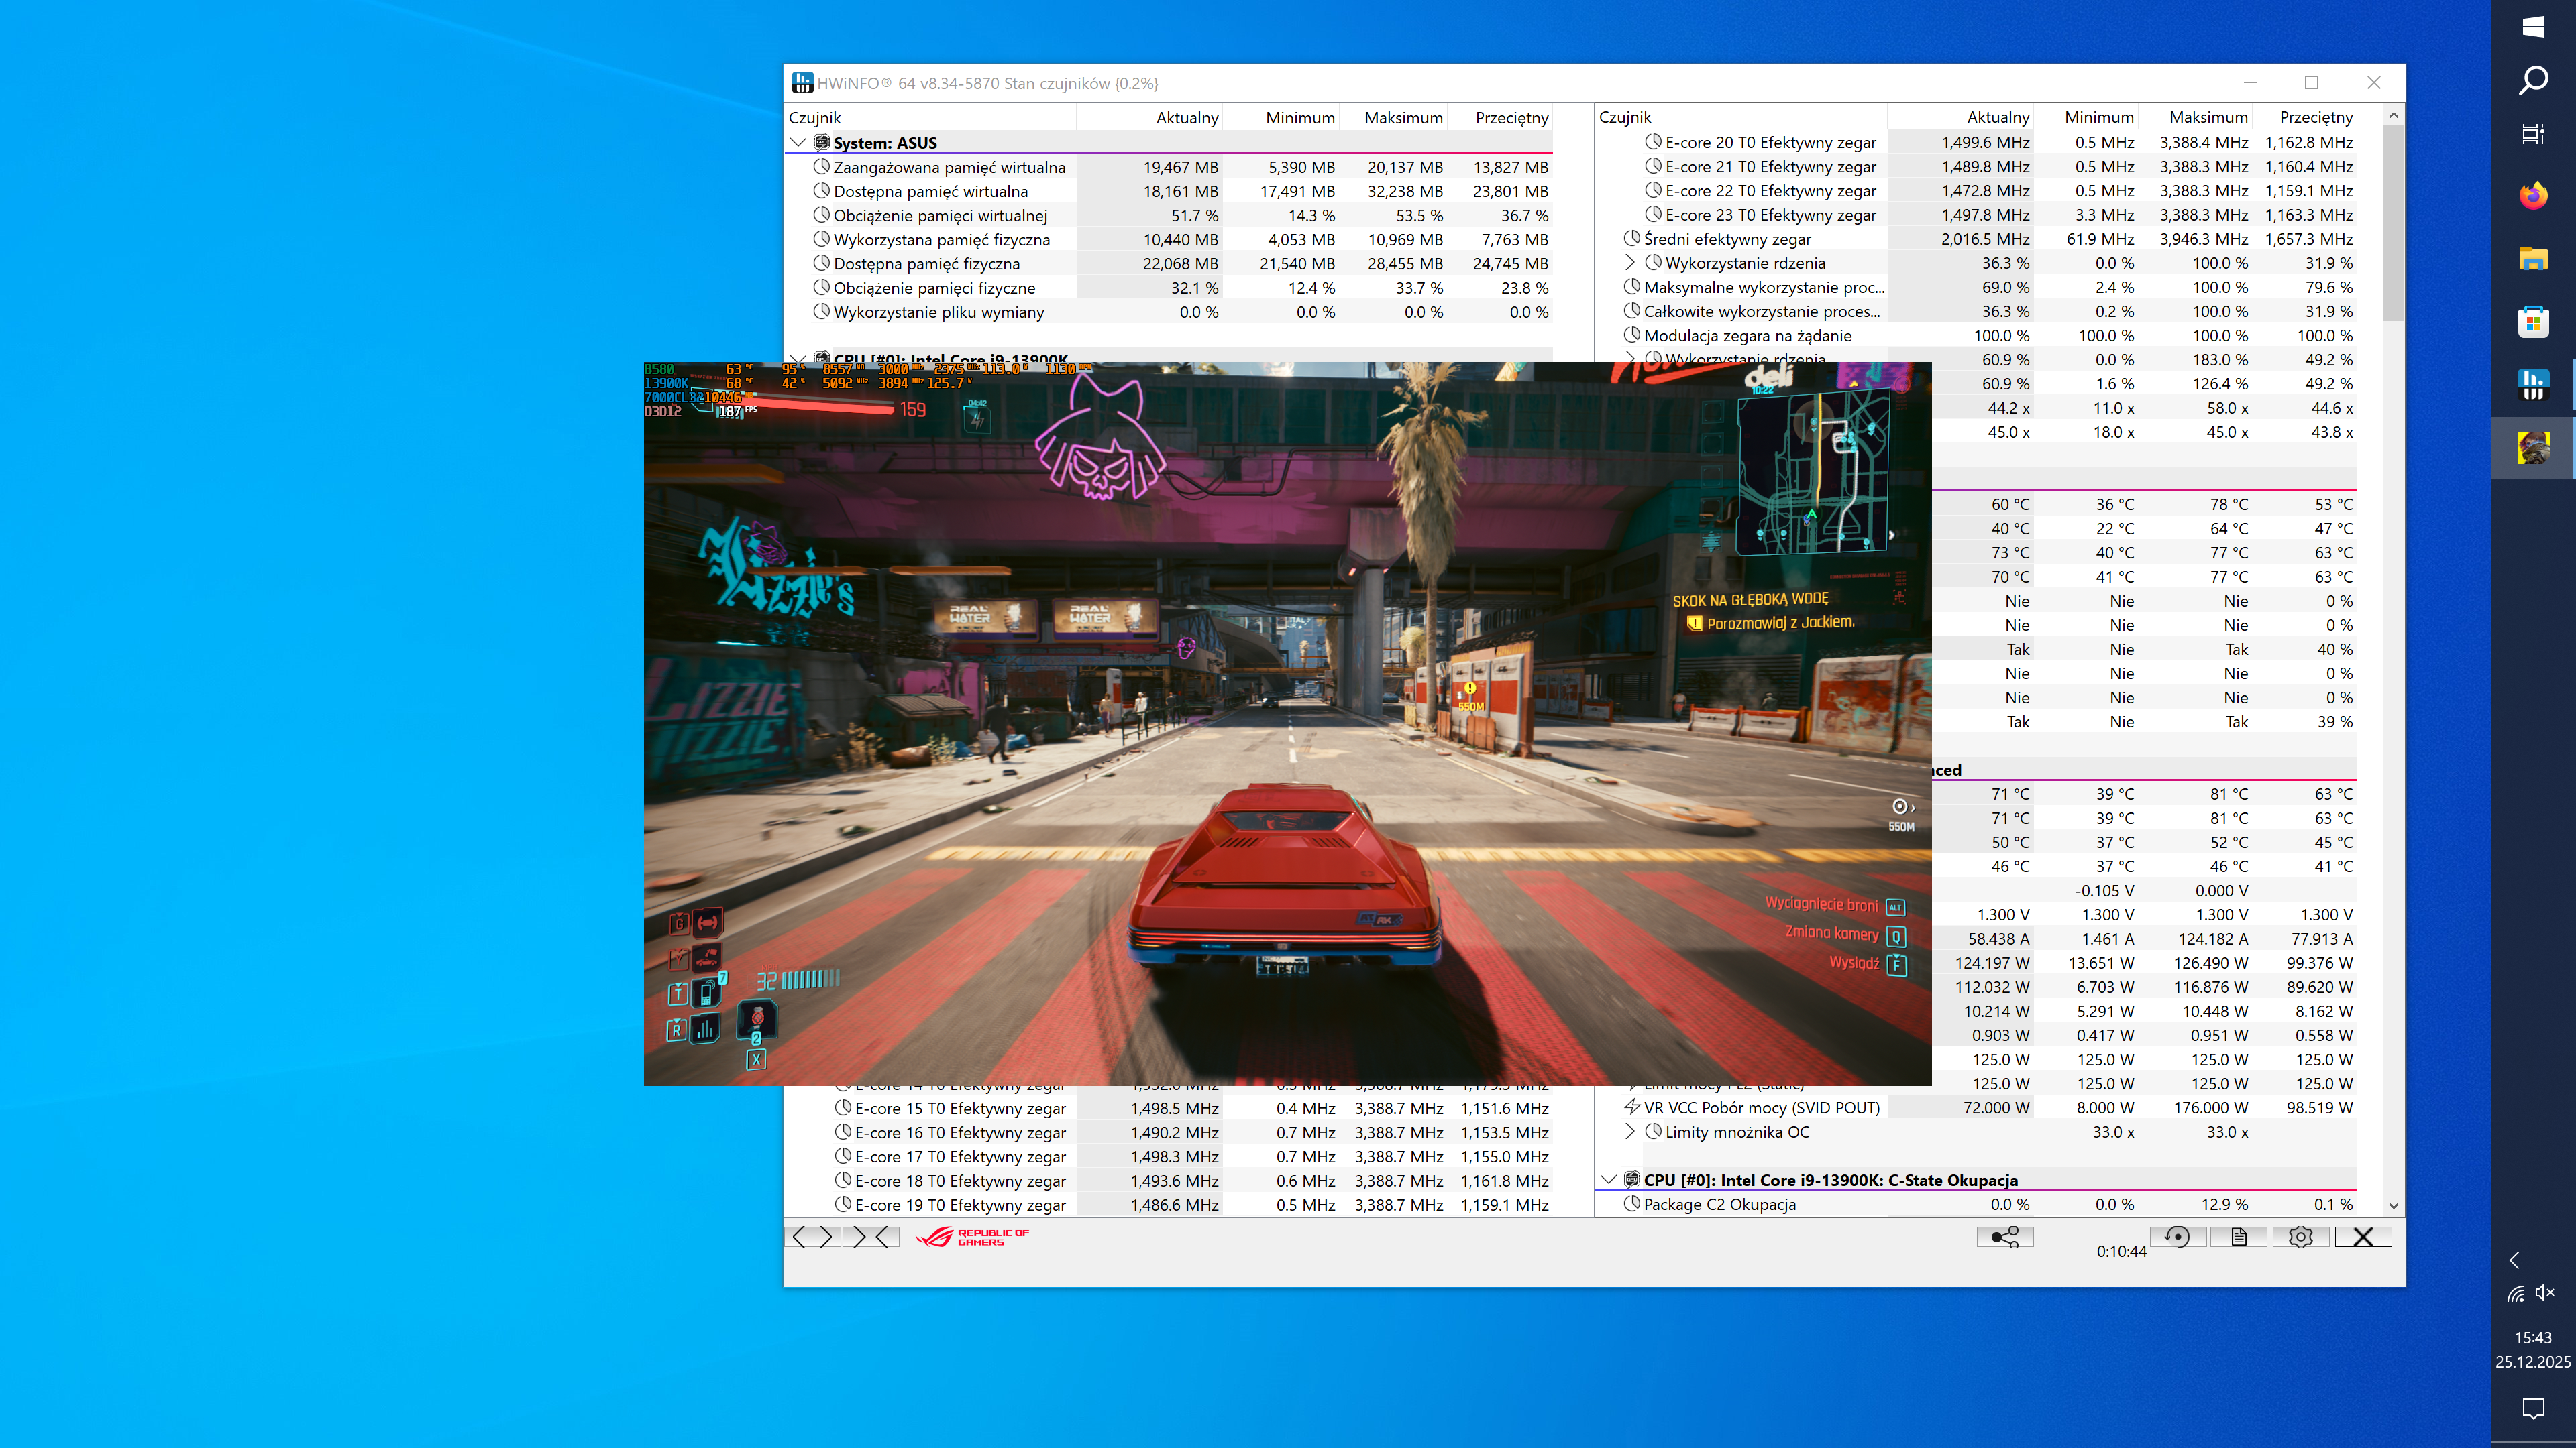Click the X close sensors icon at bottom
The height and width of the screenshot is (1448, 2576).
(2362, 1237)
